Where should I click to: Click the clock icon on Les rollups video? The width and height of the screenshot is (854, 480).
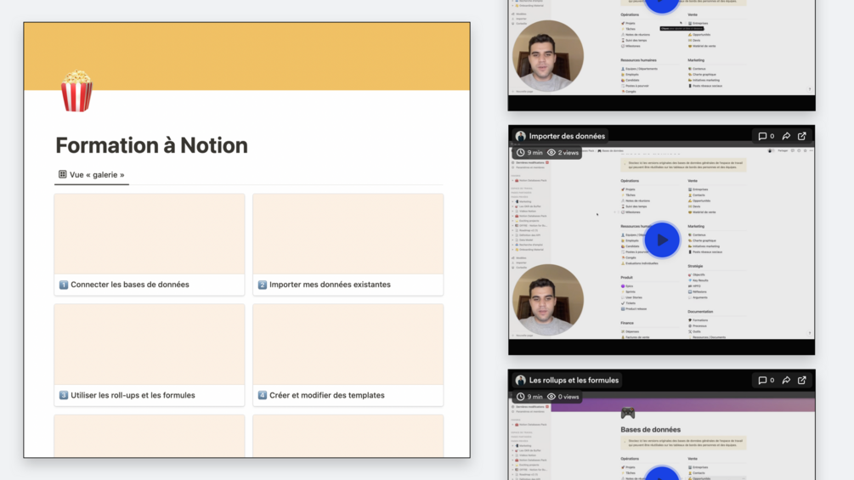point(521,397)
